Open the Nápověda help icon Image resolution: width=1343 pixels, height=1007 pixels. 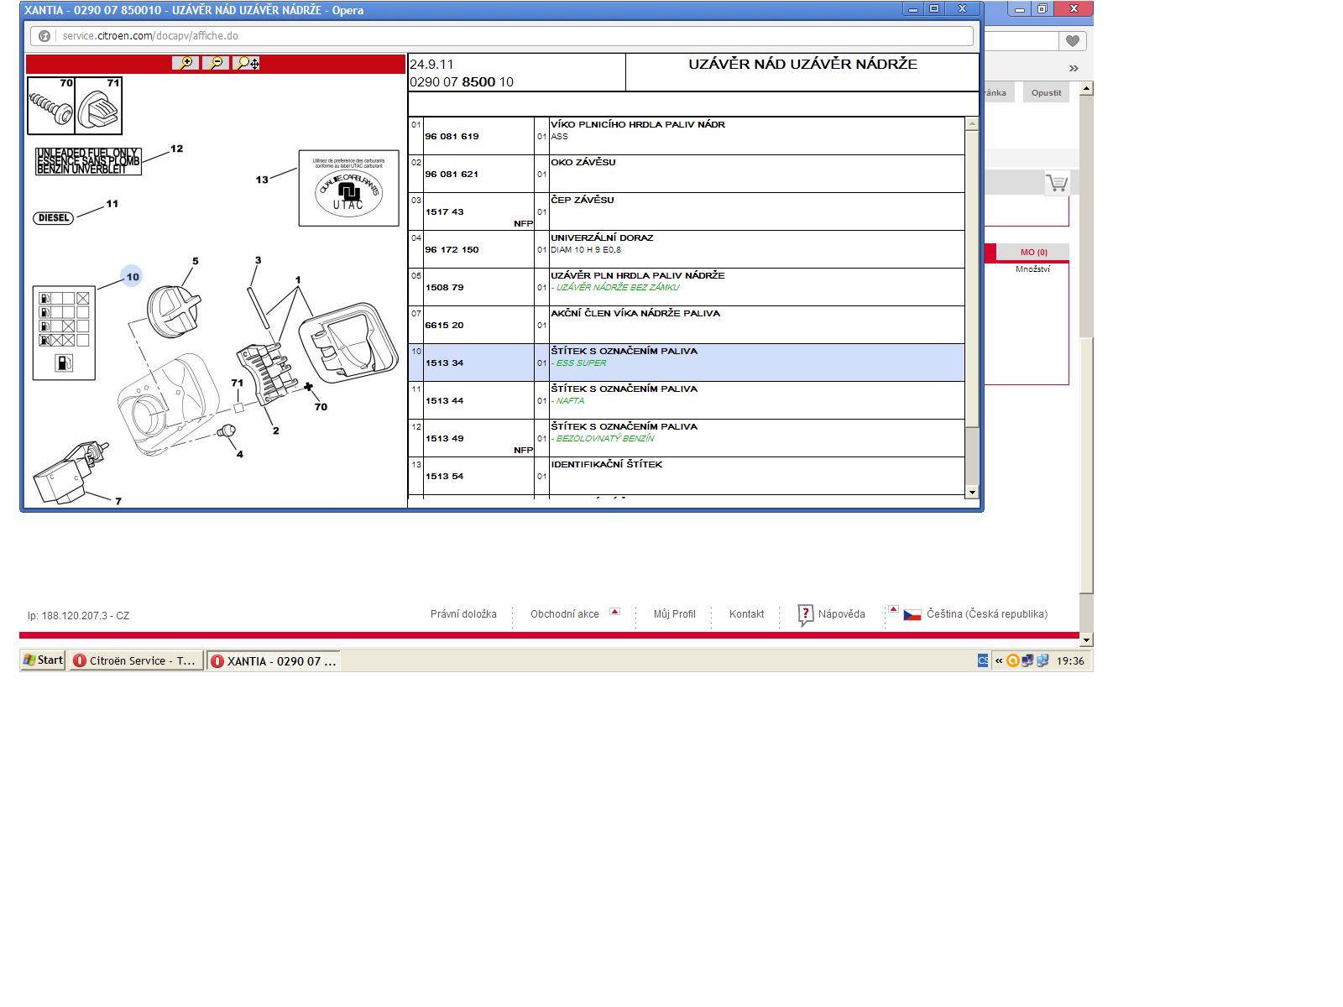click(x=805, y=615)
